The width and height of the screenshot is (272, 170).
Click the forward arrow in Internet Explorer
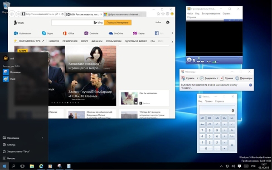click(x=18, y=14)
